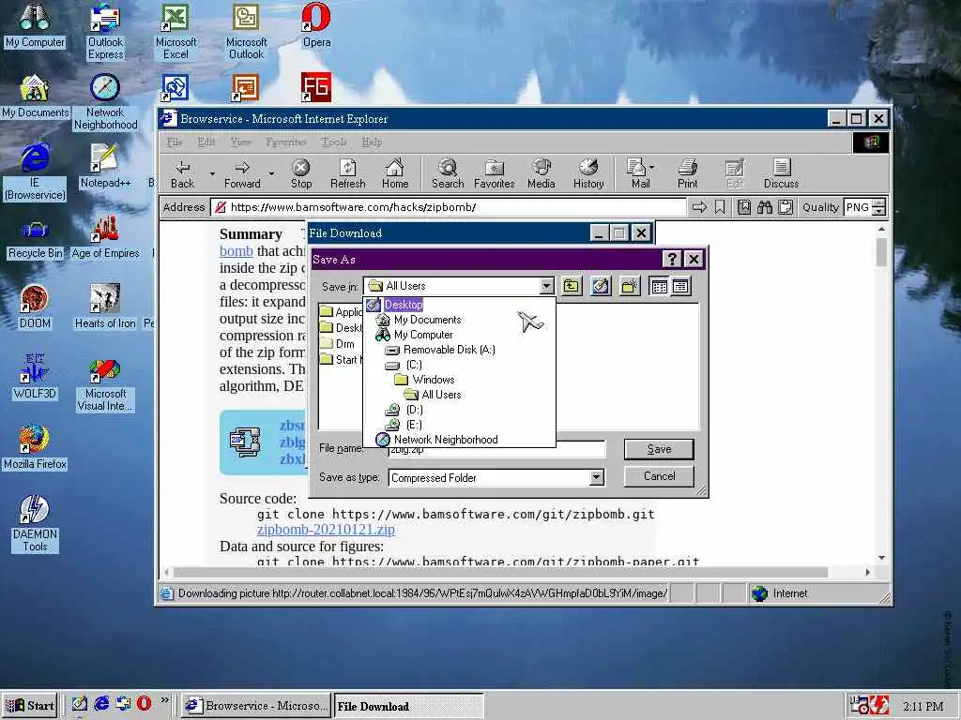Click the bookmarked page icon in address bar

click(743, 207)
